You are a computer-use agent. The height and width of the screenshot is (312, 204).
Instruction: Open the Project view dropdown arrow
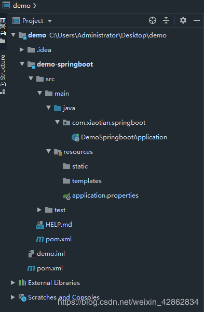click(x=50, y=21)
